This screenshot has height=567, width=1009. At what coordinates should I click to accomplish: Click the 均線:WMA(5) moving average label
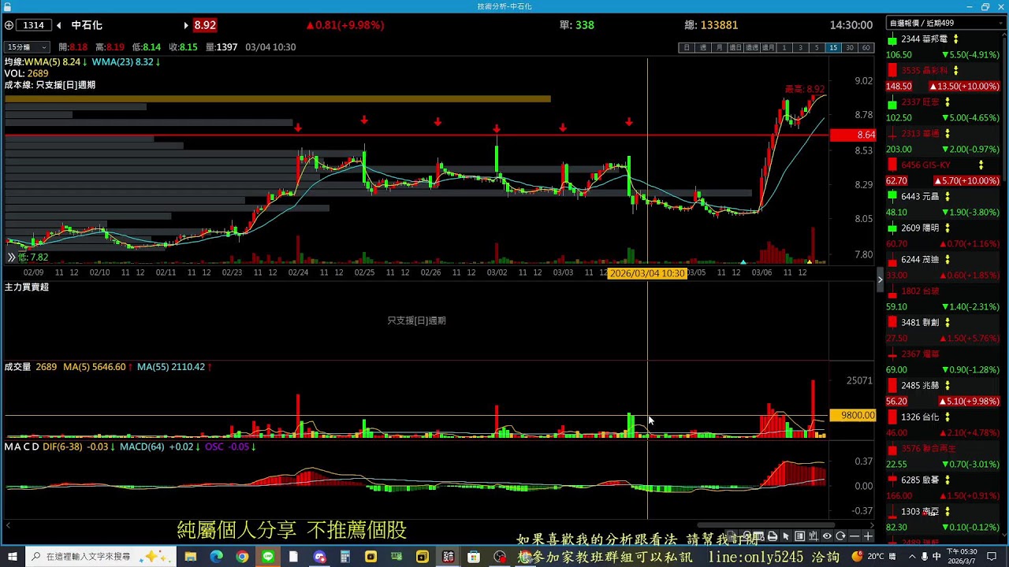click(x=43, y=61)
